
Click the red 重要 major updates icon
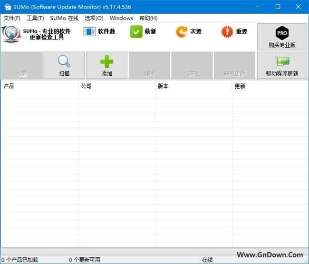click(227, 32)
